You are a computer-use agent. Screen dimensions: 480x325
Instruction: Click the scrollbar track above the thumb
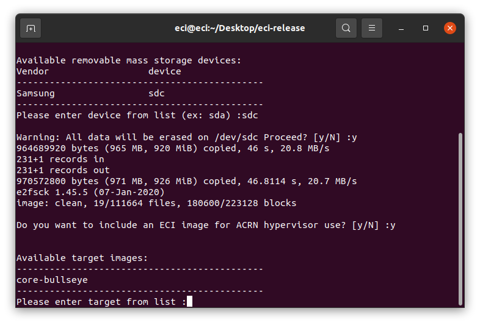pos(460,88)
